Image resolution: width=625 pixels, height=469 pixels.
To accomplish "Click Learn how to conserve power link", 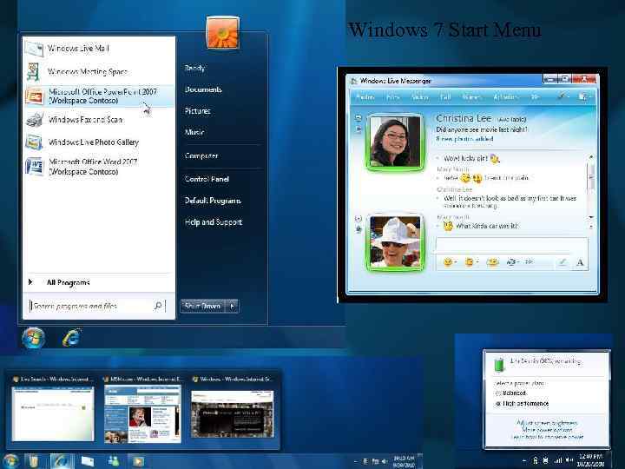I will tap(547, 437).
